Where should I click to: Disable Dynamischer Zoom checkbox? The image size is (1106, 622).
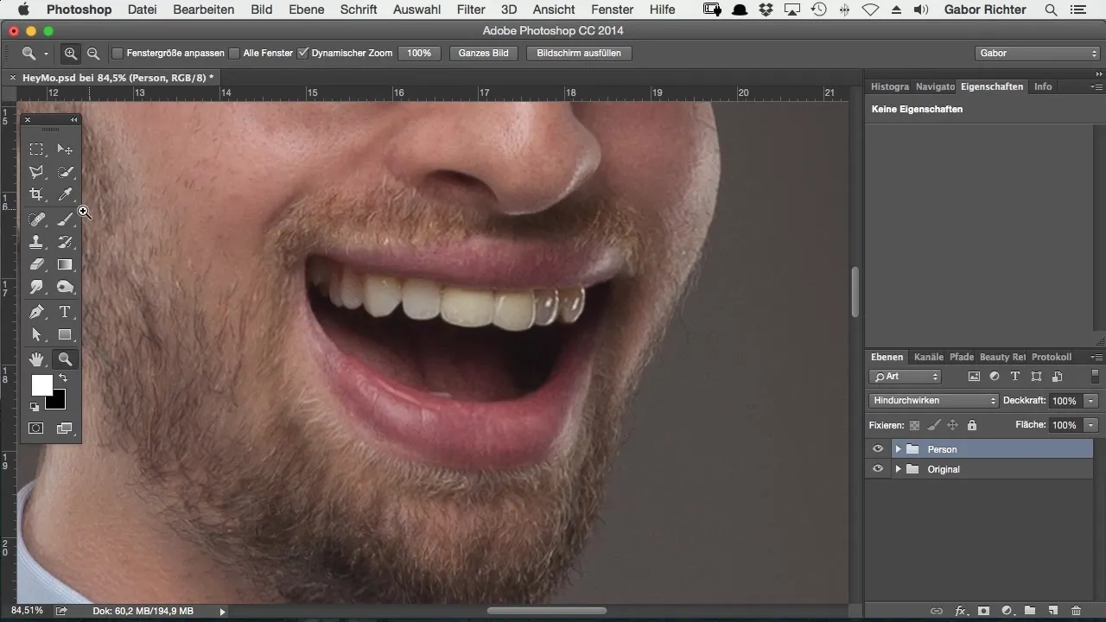point(302,53)
